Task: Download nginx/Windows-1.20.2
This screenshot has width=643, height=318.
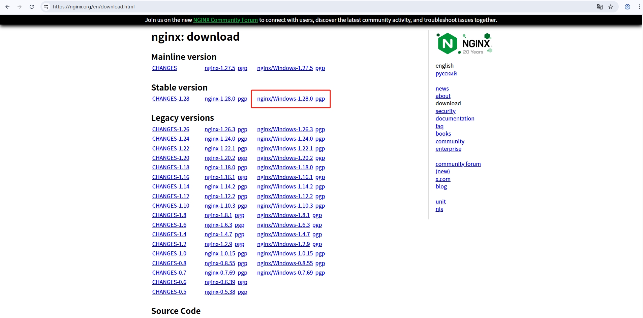Action: [x=285, y=158]
